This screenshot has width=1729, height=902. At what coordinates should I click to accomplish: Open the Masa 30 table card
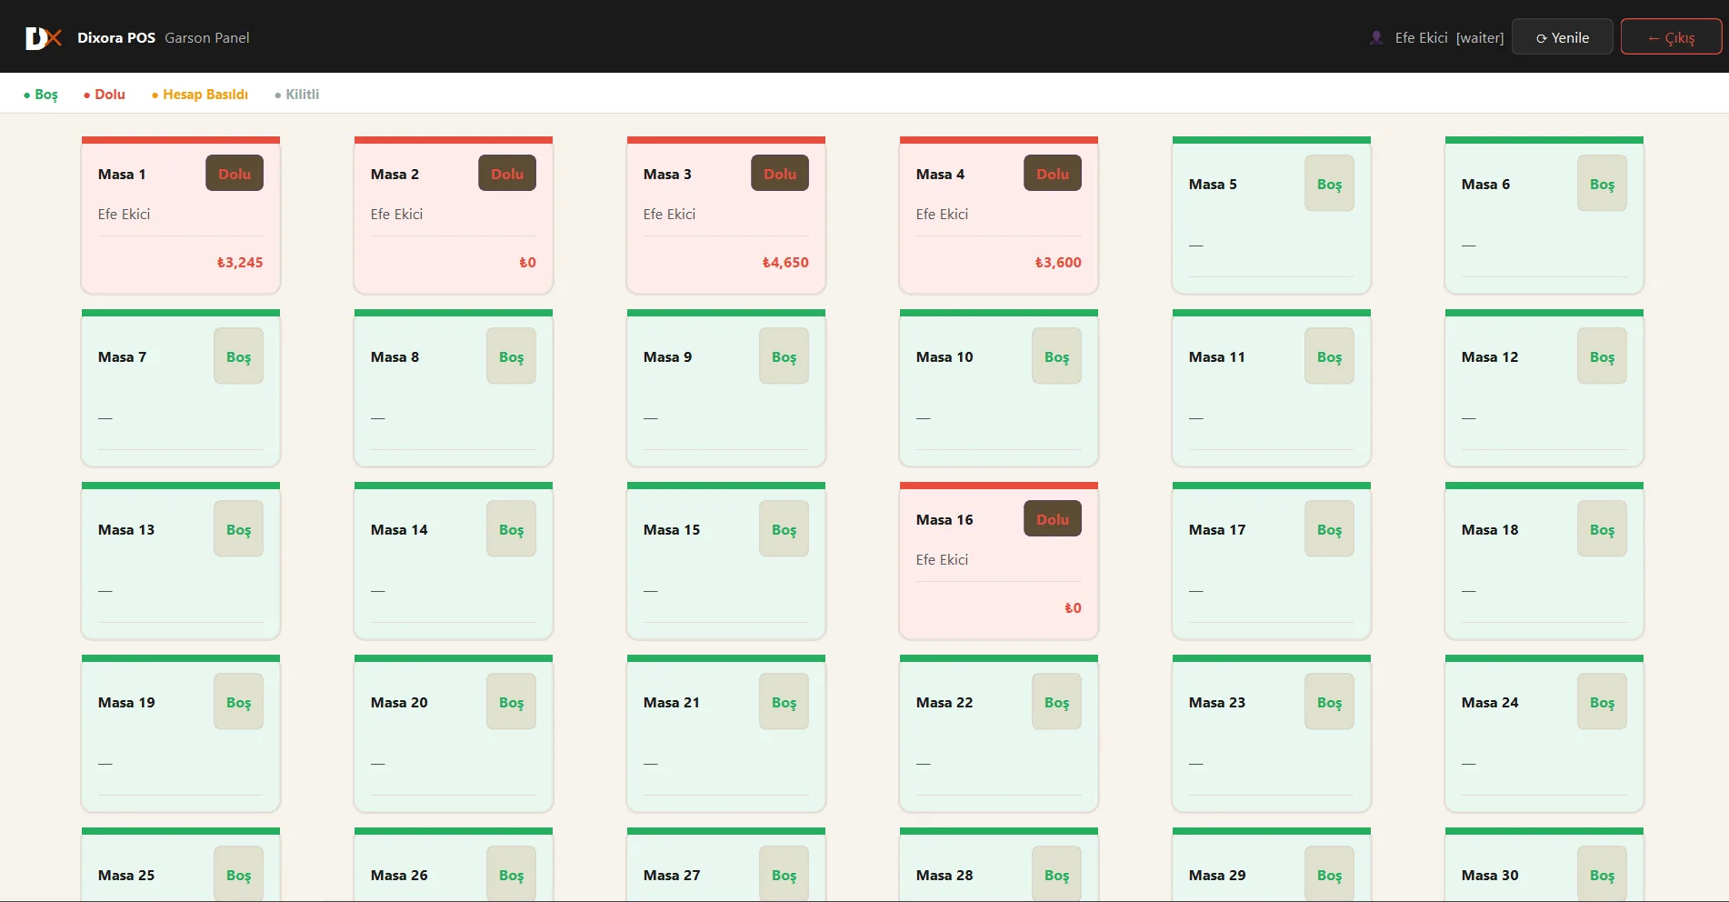click(x=1544, y=865)
